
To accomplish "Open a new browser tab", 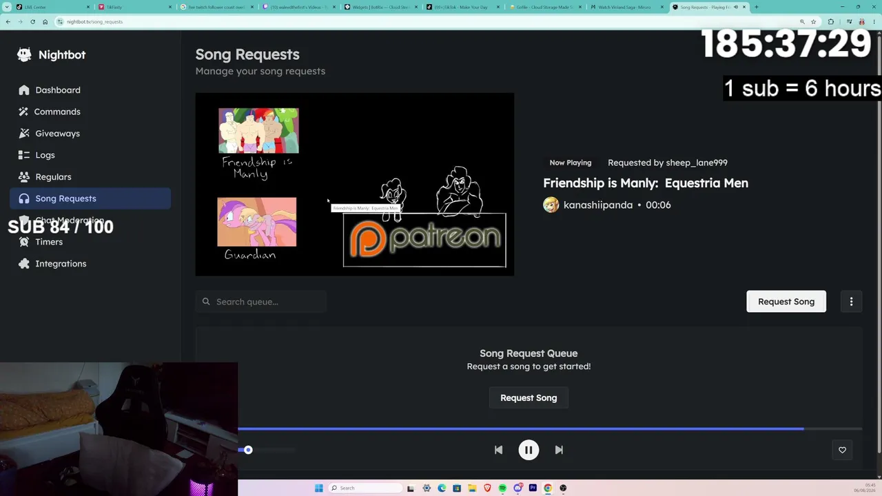I will 756,7.
